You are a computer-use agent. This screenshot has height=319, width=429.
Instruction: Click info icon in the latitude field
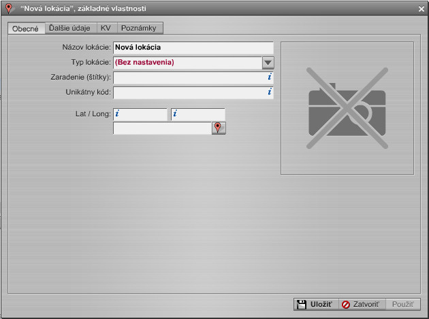pos(117,114)
